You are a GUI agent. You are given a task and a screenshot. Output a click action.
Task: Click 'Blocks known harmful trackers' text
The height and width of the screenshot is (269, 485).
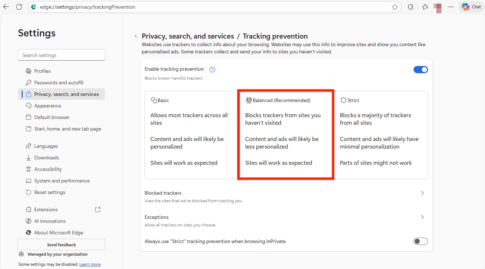173,78
